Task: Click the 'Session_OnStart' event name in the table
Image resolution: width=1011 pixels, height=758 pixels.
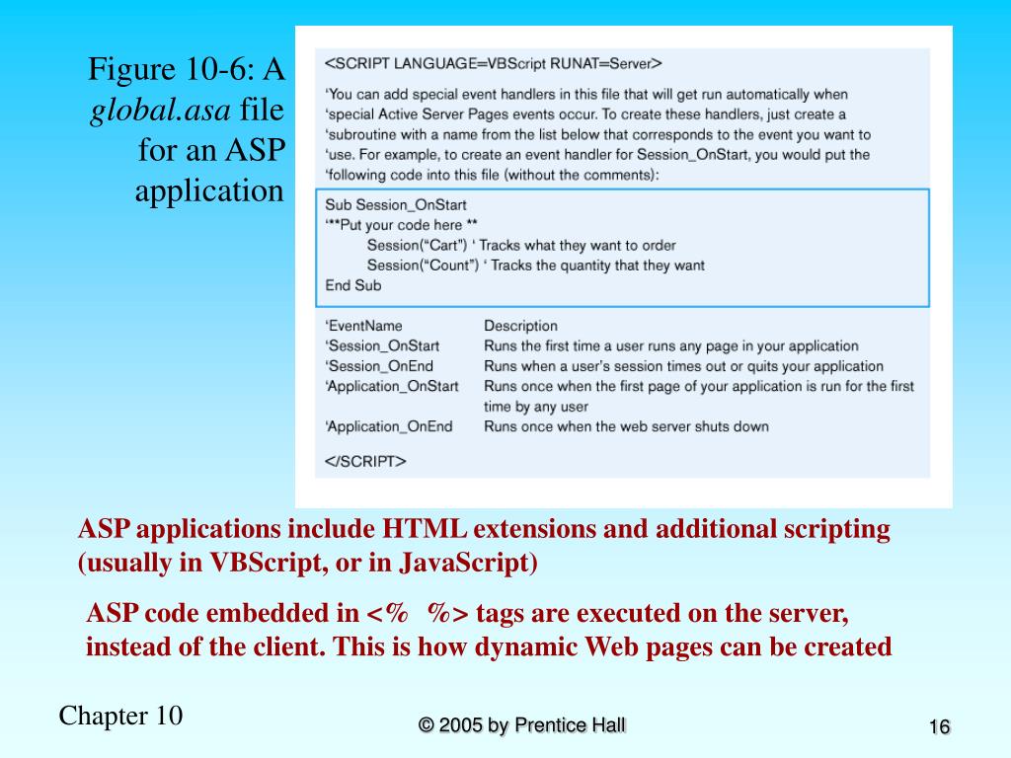Action: [x=382, y=346]
